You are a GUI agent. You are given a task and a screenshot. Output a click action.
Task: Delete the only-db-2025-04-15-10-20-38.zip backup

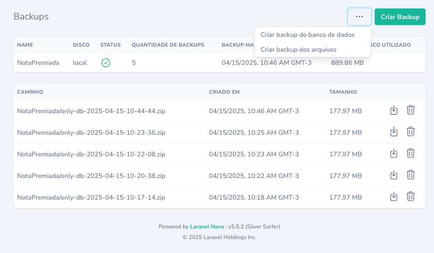410,175
